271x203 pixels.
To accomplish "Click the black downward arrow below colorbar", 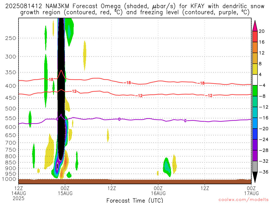I will pyautogui.click(x=255, y=177).
